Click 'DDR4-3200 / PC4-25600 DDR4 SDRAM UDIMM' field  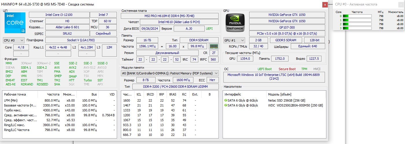coord(175,87)
